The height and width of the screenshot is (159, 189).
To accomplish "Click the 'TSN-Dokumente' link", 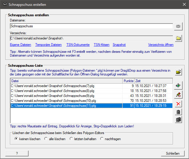I will coord(78,45).
